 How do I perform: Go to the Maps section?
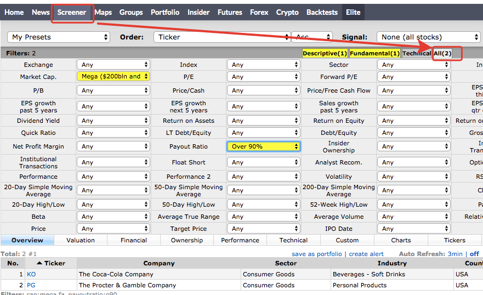(103, 12)
